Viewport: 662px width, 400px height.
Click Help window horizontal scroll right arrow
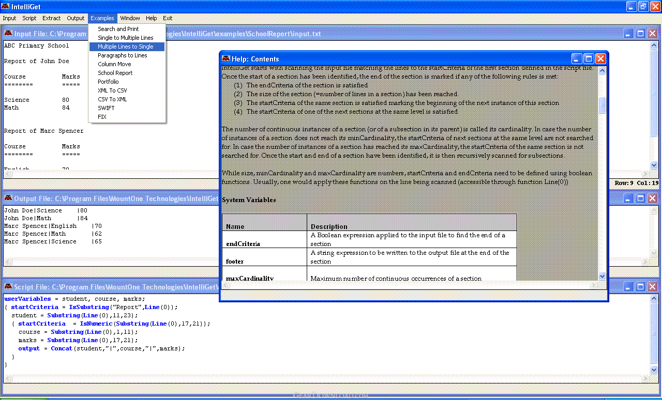tap(594, 285)
